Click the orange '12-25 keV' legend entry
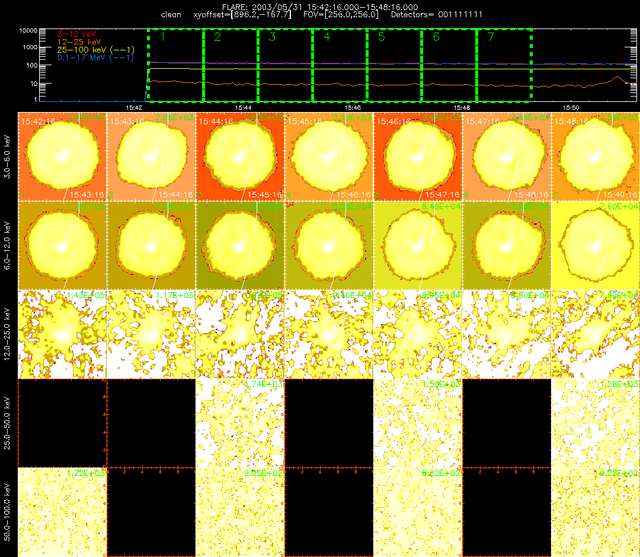The width and height of the screenshot is (640, 557). (x=79, y=42)
